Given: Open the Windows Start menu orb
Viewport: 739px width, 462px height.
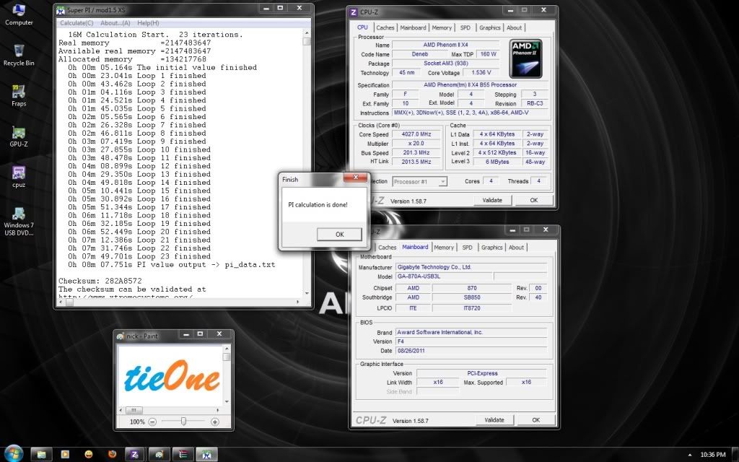Looking at the screenshot, I should [x=13, y=453].
